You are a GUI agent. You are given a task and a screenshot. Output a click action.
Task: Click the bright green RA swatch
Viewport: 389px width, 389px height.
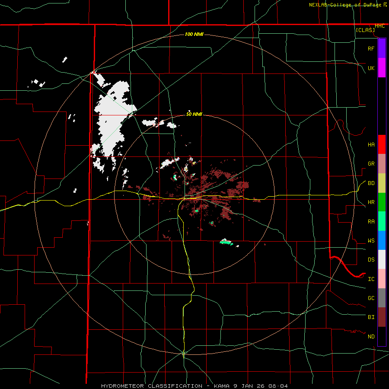[x=382, y=221]
